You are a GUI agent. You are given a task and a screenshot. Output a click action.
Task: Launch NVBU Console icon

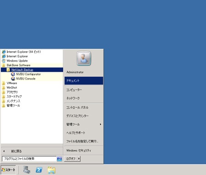tap(13, 79)
